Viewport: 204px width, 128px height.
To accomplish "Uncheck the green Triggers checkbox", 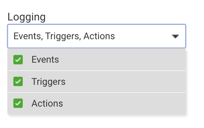I will [18, 81].
